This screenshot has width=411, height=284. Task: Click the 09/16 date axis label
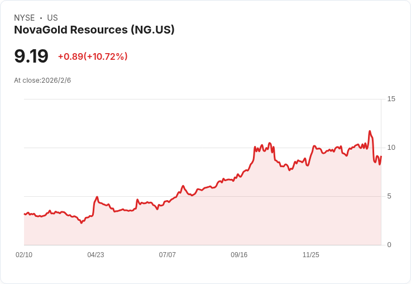pyautogui.click(x=239, y=255)
